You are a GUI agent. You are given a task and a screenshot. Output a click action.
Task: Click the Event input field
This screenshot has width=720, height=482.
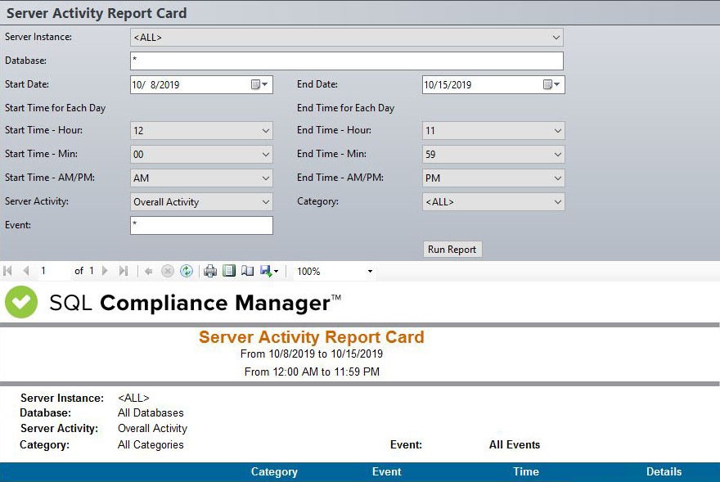pyautogui.click(x=201, y=225)
